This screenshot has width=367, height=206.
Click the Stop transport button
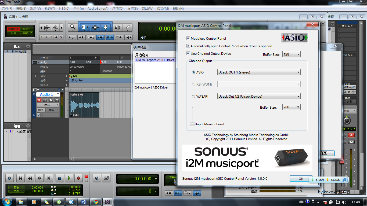coord(60,178)
